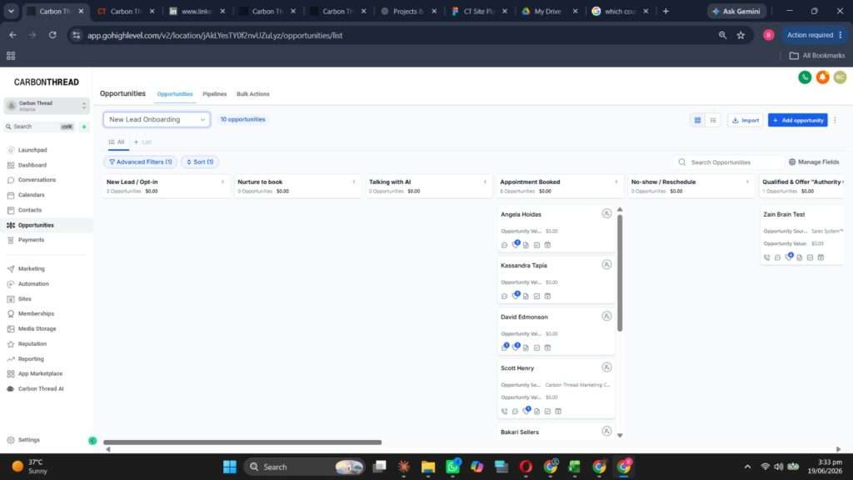Switch to the Bulk Actions tab
This screenshot has width=853, height=480.
point(253,94)
